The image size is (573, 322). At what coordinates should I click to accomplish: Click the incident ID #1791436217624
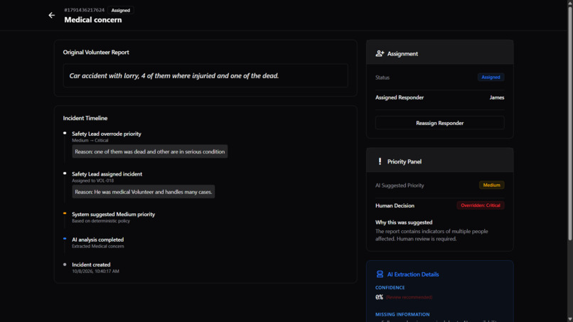(x=85, y=10)
